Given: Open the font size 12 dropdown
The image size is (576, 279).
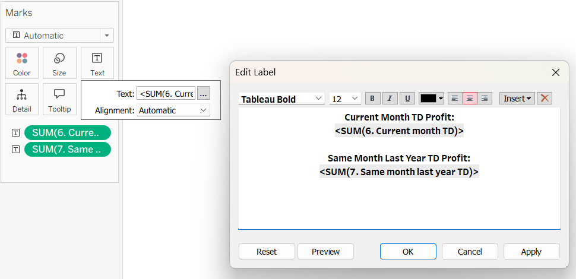Looking at the screenshot, I should click(x=346, y=99).
